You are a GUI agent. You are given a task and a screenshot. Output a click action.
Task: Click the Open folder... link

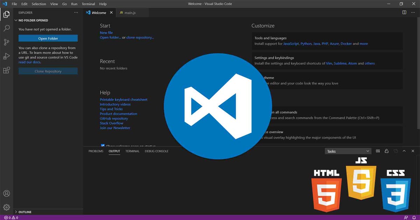(x=110, y=37)
